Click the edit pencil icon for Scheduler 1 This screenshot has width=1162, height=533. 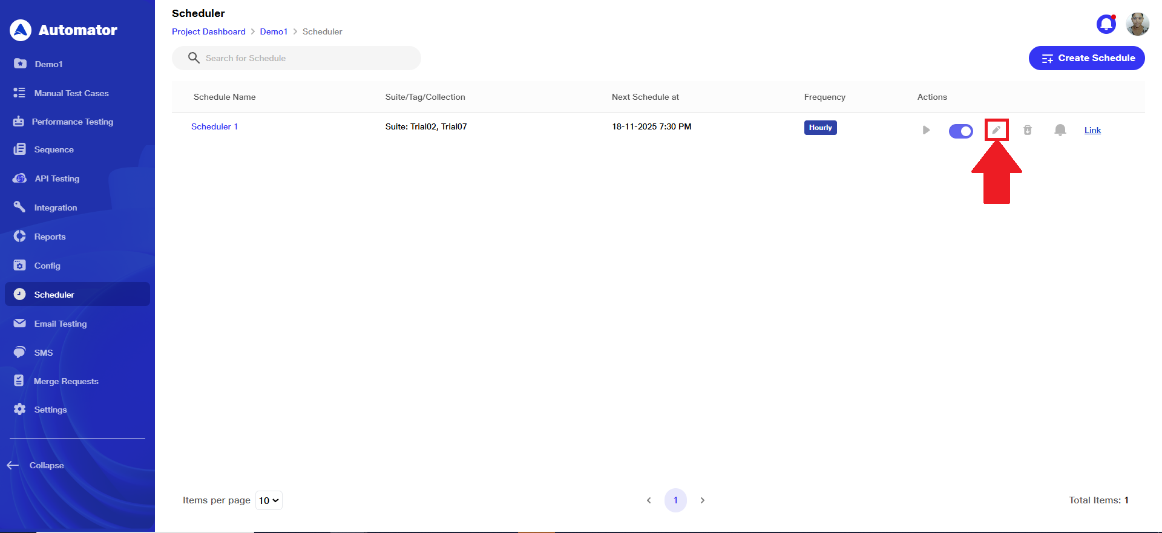[x=996, y=130]
